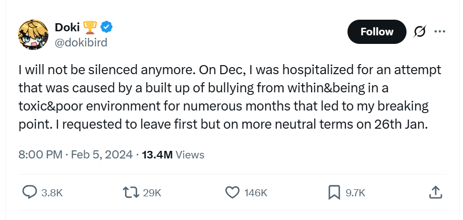
Task: Bookmark the post with the bookmark icon
Action: pyautogui.click(x=334, y=192)
